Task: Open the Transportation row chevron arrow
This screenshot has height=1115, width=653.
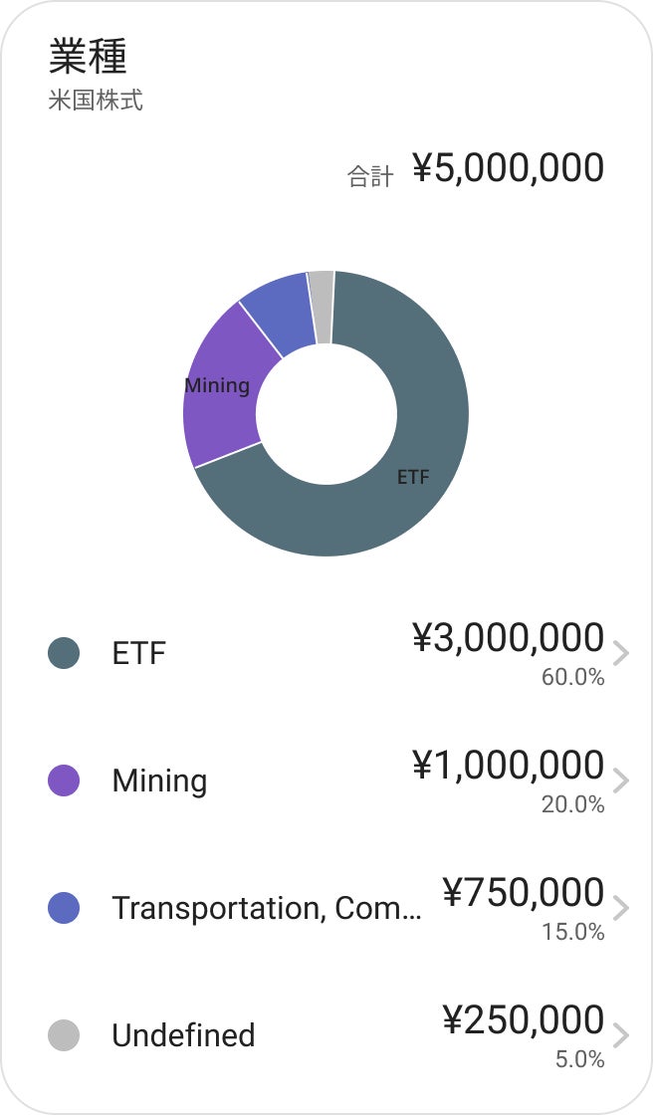Action: tap(621, 908)
